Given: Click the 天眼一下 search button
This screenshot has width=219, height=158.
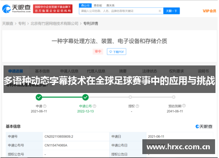Looking at the screenshot, I should click(x=171, y=11).
